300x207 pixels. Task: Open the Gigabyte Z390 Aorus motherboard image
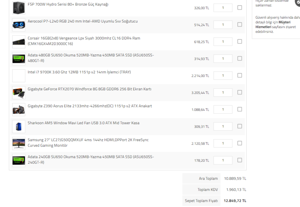(19, 109)
